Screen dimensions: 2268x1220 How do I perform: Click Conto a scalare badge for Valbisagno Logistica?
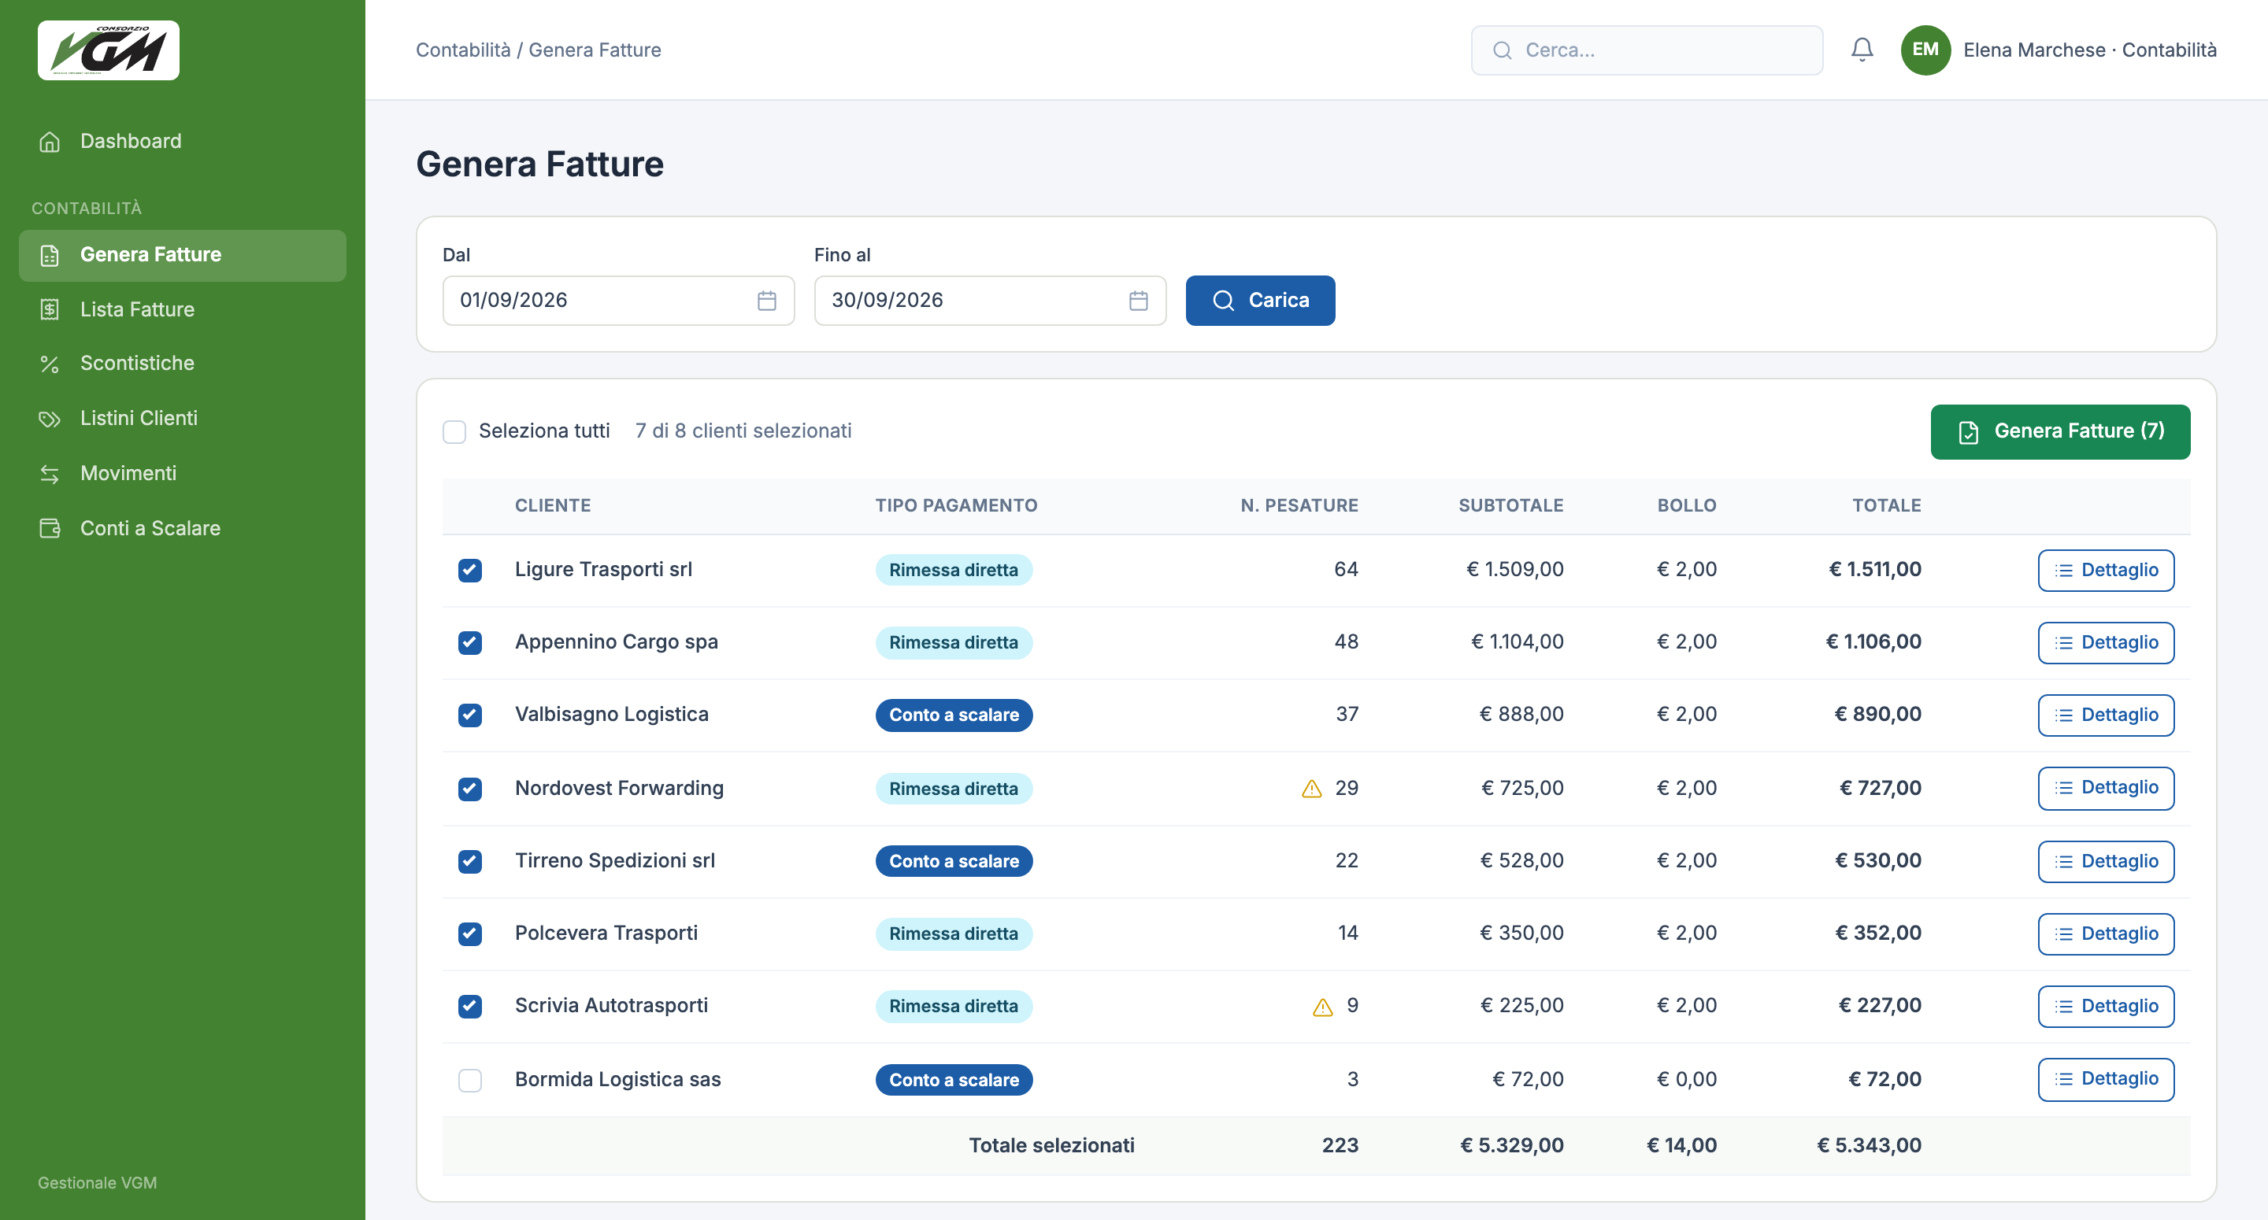tap(953, 715)
